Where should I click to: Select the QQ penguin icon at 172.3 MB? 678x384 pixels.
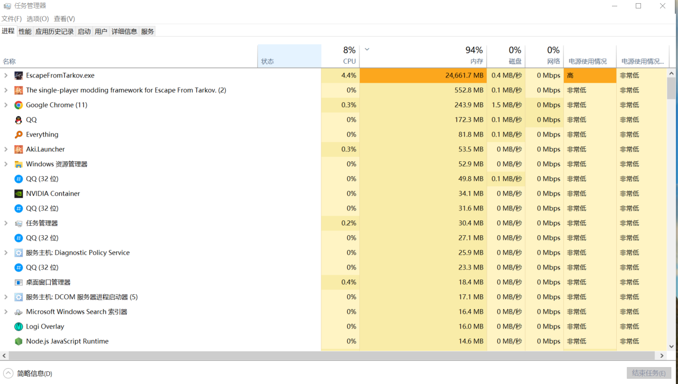(18, 120)
